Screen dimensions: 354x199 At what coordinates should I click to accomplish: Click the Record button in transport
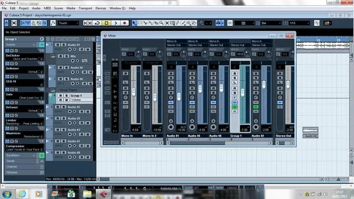coord(125,23)
